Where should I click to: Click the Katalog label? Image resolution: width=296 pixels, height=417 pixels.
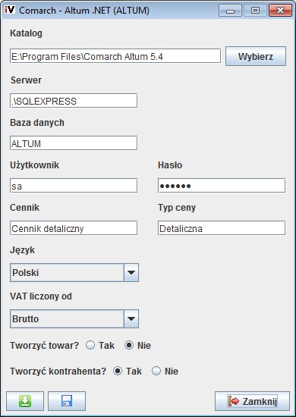pos(26,33)
